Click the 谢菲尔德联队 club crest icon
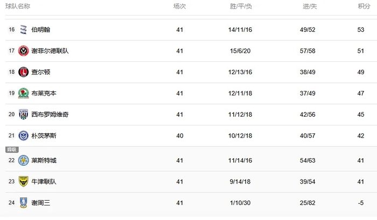Image resolution: width=377 pixels, height=220 pixels. click(x=23, y=51)
